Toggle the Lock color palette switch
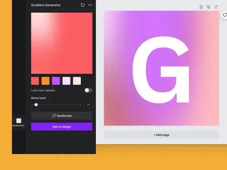227x170 pixels. 89,90
